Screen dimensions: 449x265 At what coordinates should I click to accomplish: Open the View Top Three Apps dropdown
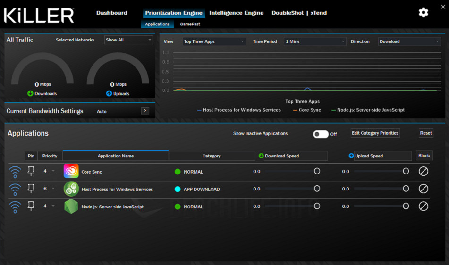[214, 41]
